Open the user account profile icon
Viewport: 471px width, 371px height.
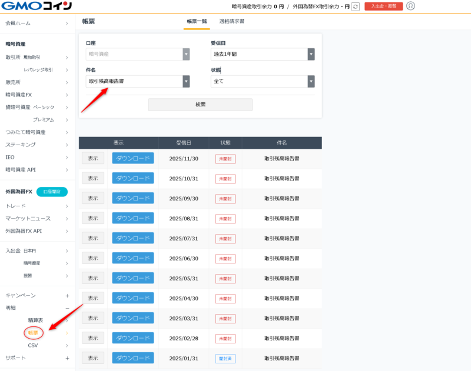coord(410,6)
